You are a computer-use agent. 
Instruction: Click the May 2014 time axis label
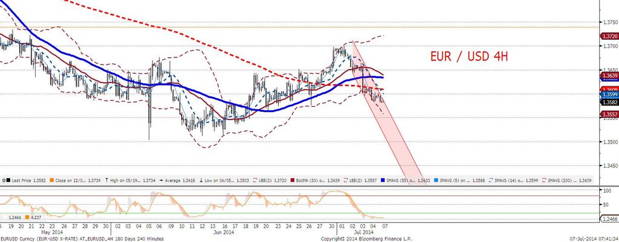(53, 232)
